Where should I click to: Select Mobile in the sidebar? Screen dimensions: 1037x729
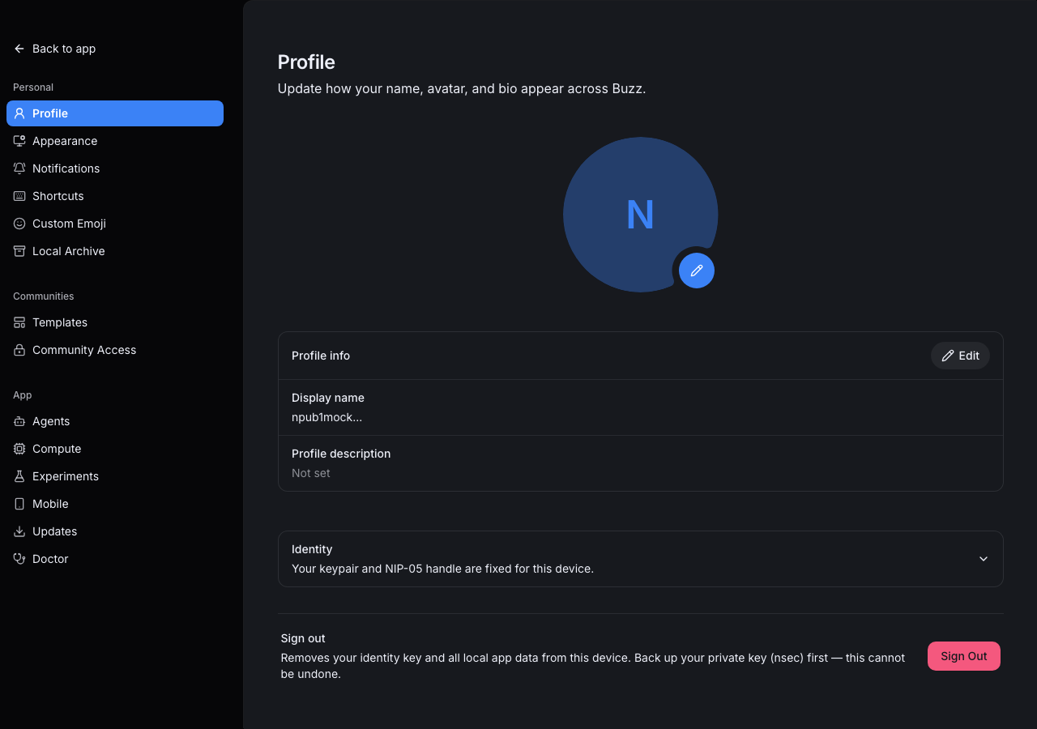(115, 504)
